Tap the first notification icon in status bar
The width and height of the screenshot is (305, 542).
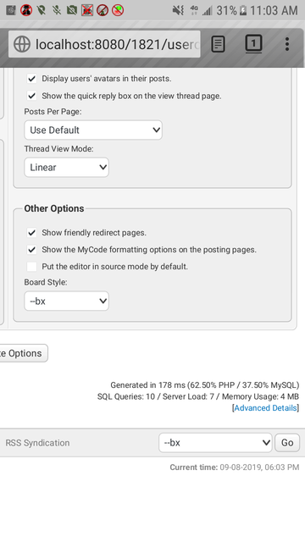(11, 10)
